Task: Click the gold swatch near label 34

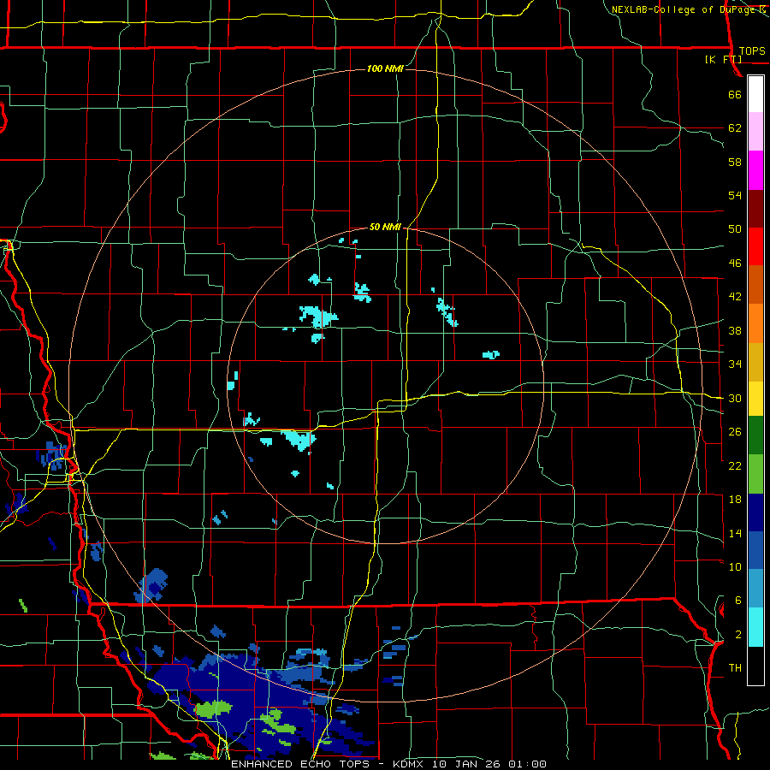Action: tap(755, 362)
